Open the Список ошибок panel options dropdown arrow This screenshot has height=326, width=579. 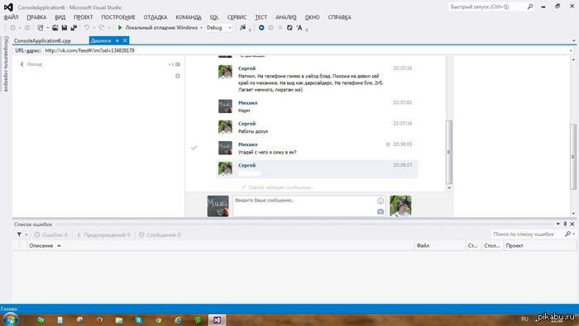558,224
